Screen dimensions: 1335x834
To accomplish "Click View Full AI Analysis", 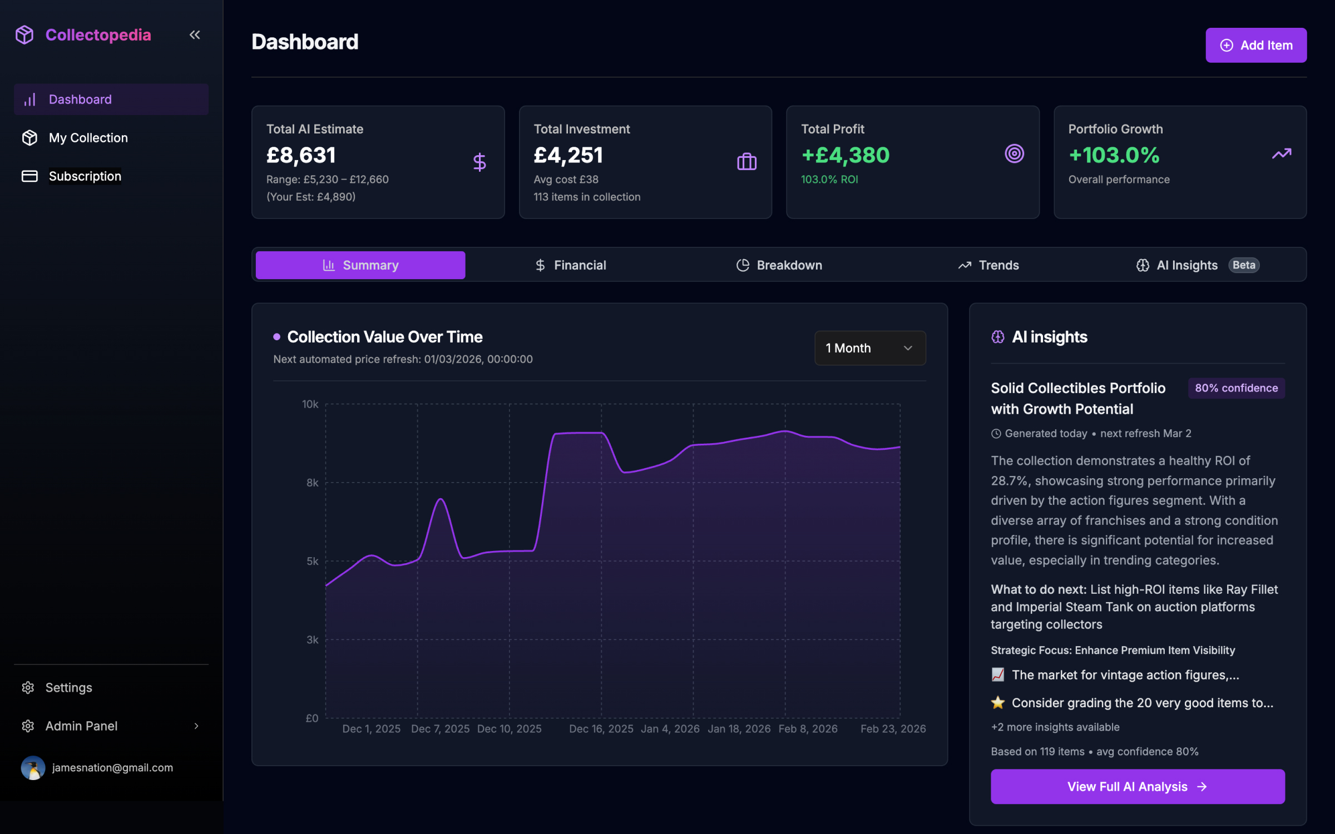I will tap(1138, 786).
